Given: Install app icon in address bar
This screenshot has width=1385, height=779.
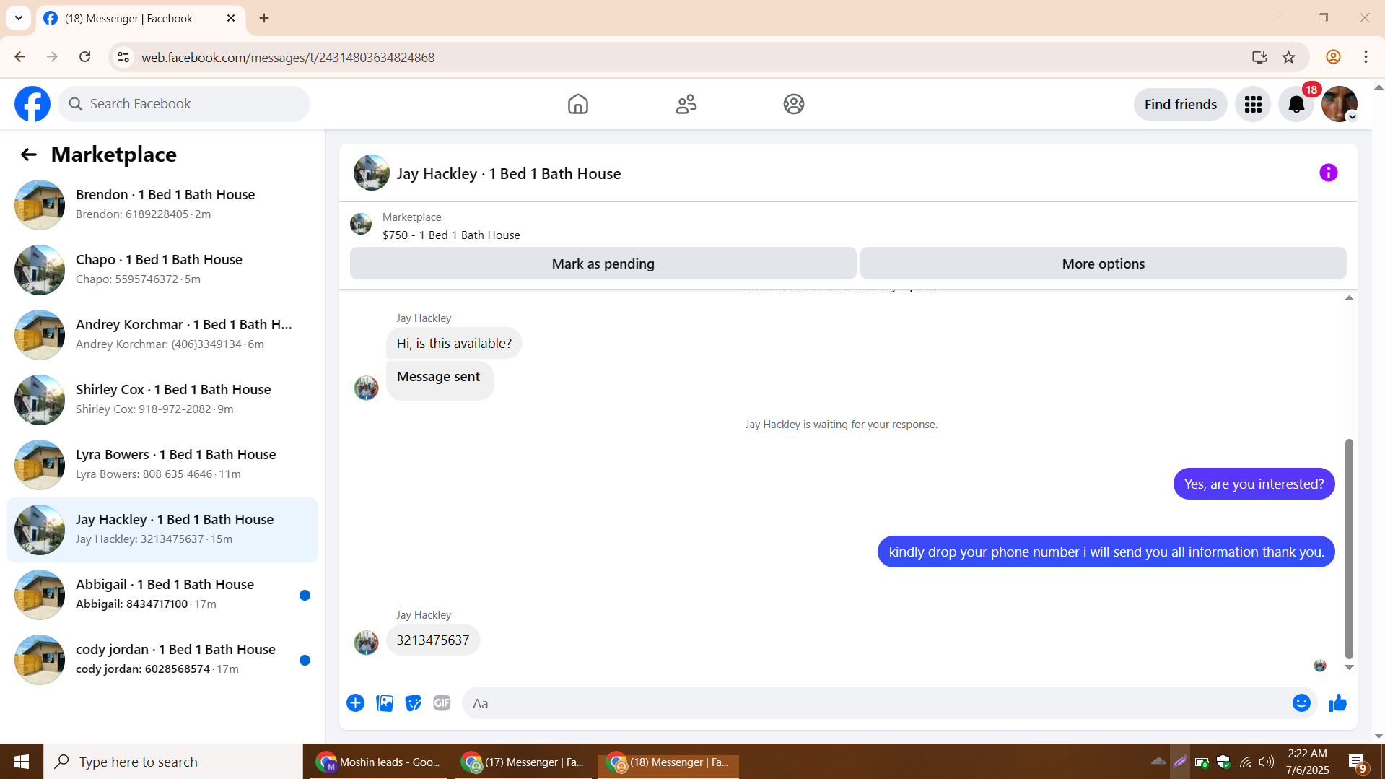Looking at the screenshot, I should tap(1259, 57).
